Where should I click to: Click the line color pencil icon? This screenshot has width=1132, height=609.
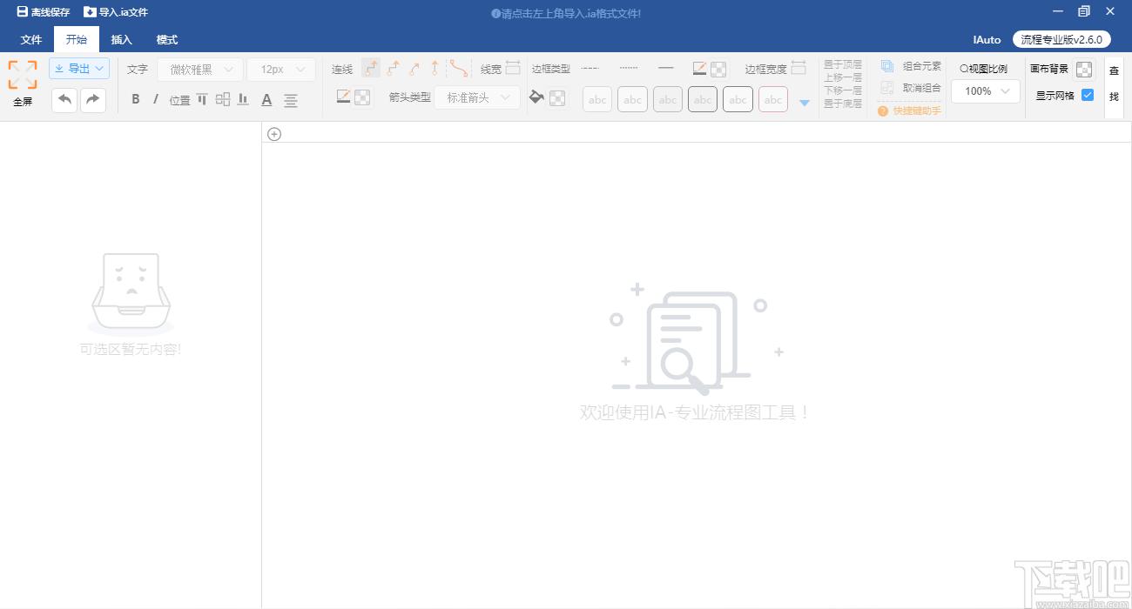(x=343, y=97)
